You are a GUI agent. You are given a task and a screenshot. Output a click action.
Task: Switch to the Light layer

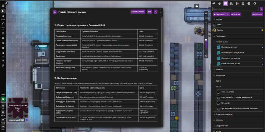3,126
